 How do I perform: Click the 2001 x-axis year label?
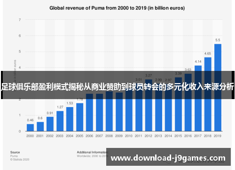pyautogui.click(x=40, y=136)
